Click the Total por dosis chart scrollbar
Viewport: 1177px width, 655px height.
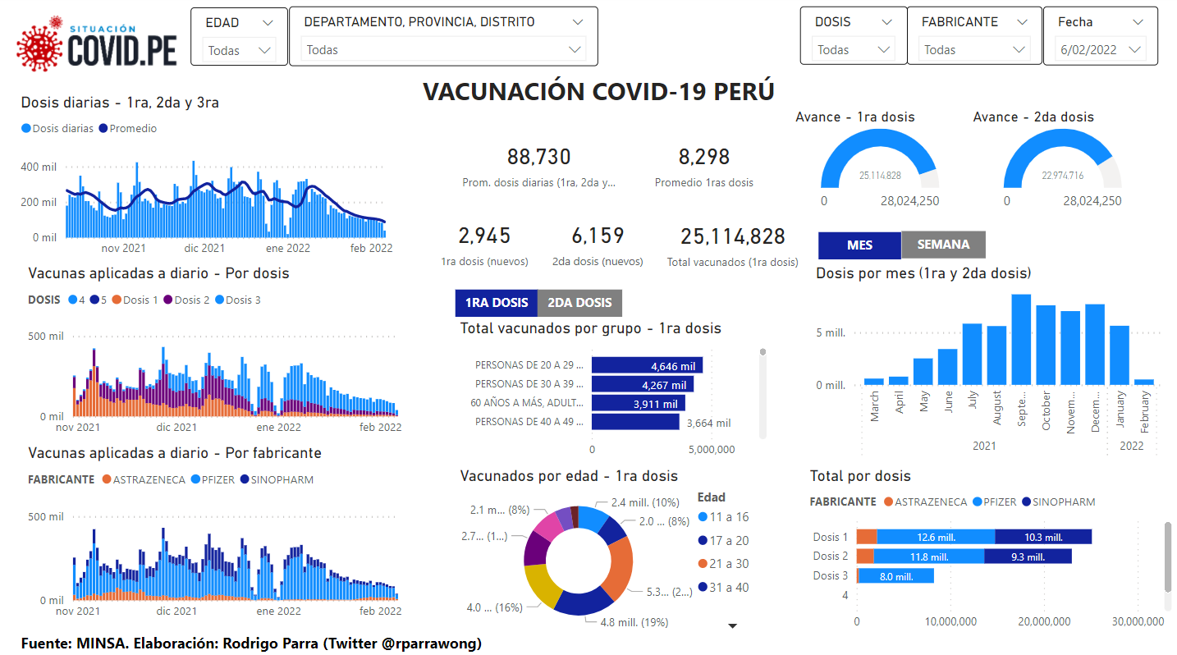1168,556
